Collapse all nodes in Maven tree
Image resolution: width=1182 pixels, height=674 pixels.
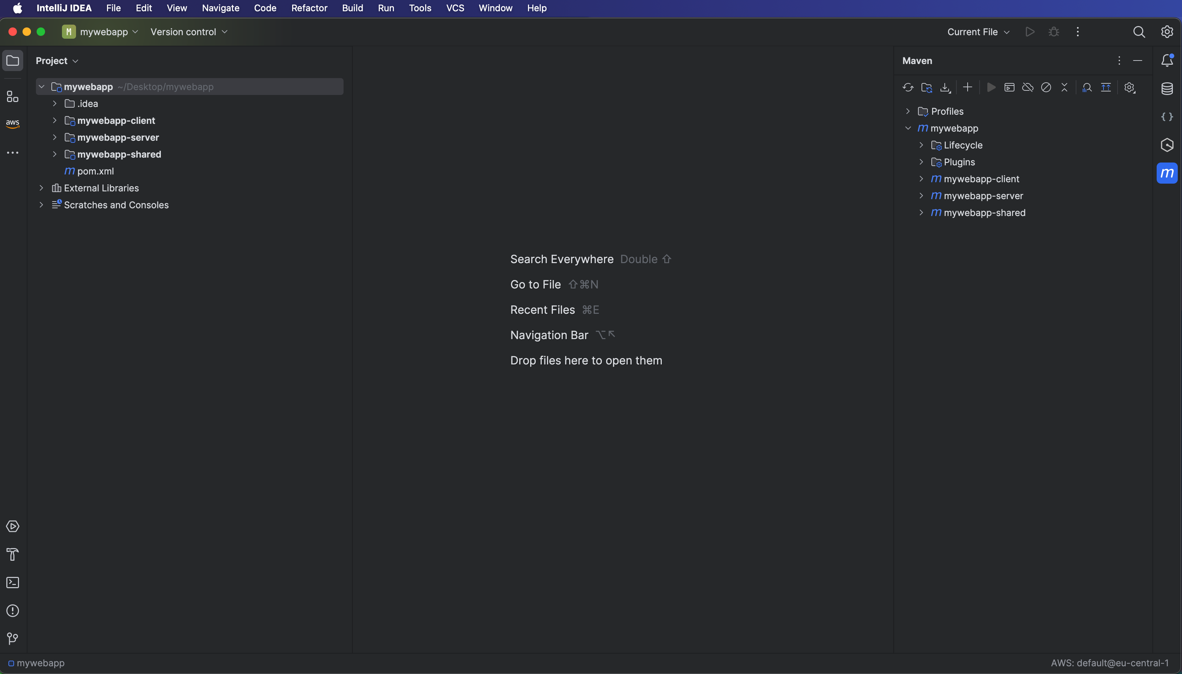coord(1064,88)
